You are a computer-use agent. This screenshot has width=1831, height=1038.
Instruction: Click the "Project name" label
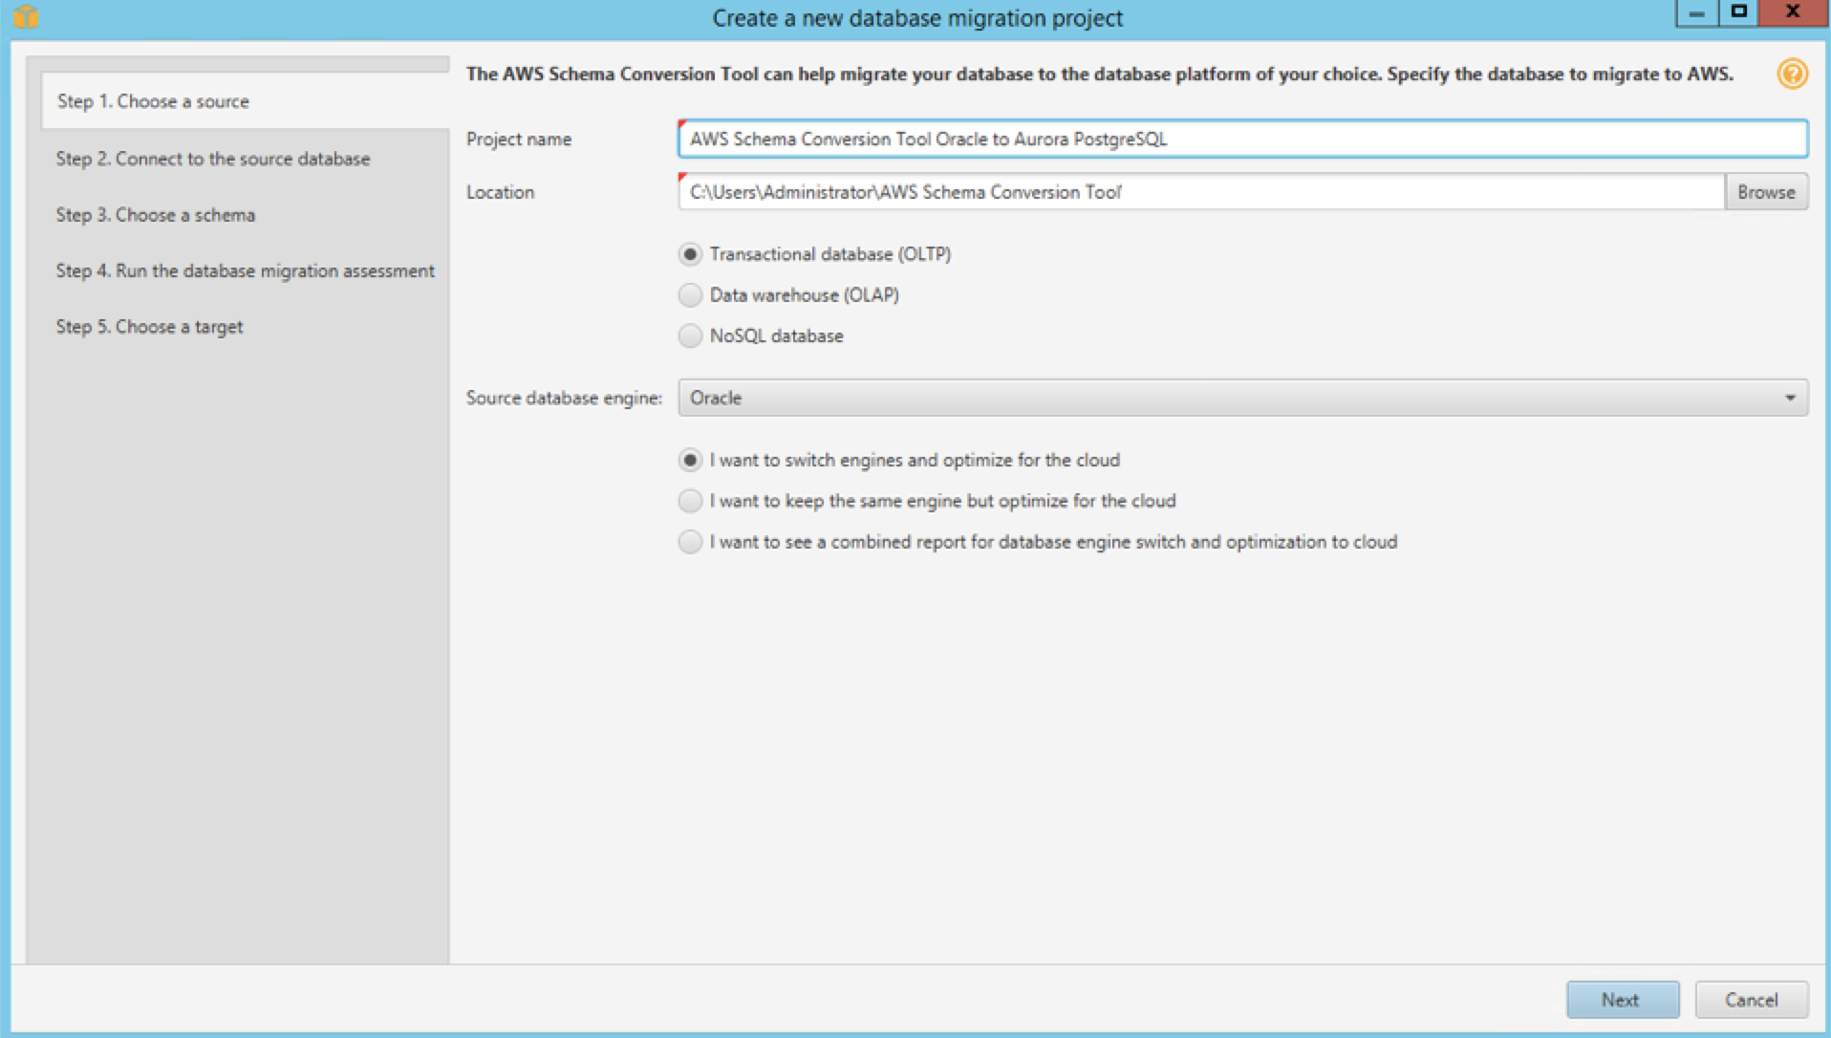(x=519, y=140)
